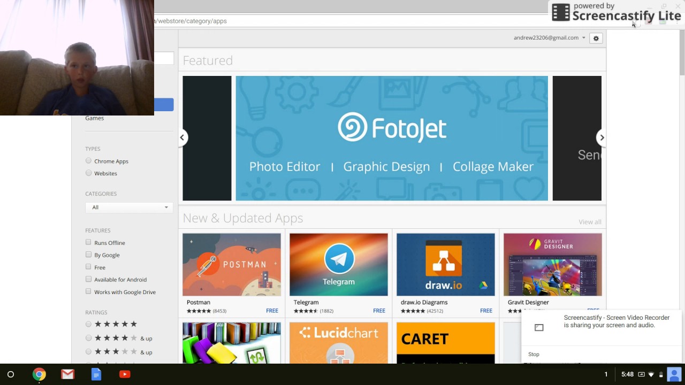Click FREE on the Telegram card
Viewport: 685px width, 385px height.
point(379,311)
